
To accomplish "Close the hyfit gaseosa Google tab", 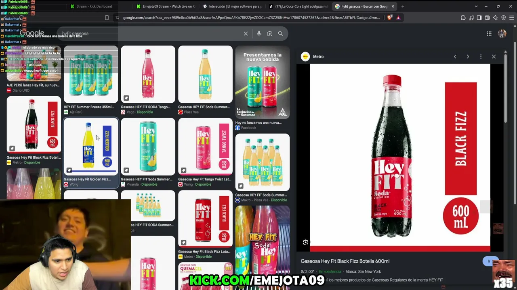I will click(393, 6).
